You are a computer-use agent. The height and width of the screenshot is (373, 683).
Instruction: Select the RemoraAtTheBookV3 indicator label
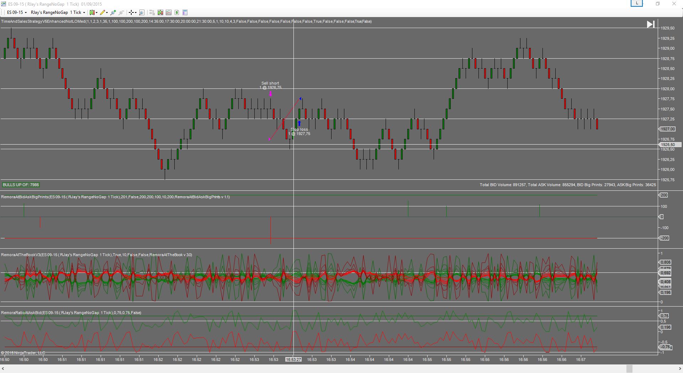click(96, 255)
